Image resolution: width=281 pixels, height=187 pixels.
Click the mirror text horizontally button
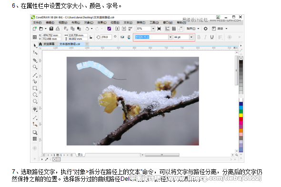122,37
